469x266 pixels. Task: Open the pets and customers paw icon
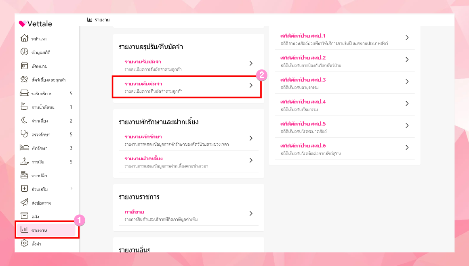pos(24,79)
